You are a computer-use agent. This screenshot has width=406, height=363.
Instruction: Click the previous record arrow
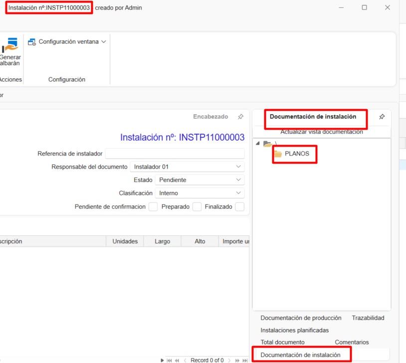coord(186,359)
